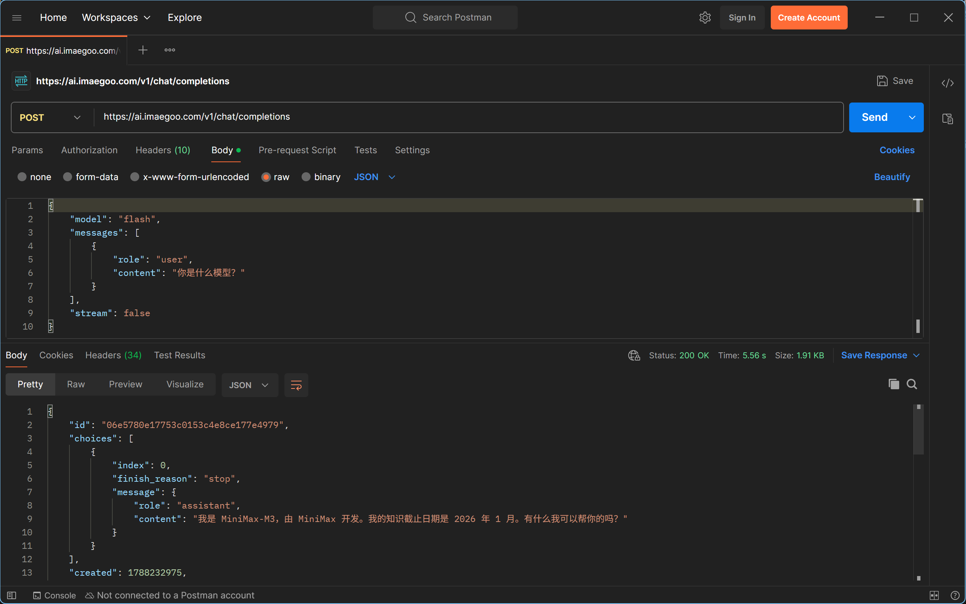The width and height of the screenshot is (966, 604).
Task: Open the Cookies link
Action: point(897,150)
